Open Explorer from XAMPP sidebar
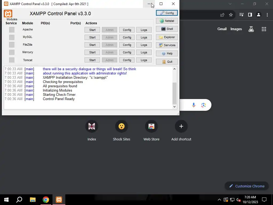 [x=167, y=37]
